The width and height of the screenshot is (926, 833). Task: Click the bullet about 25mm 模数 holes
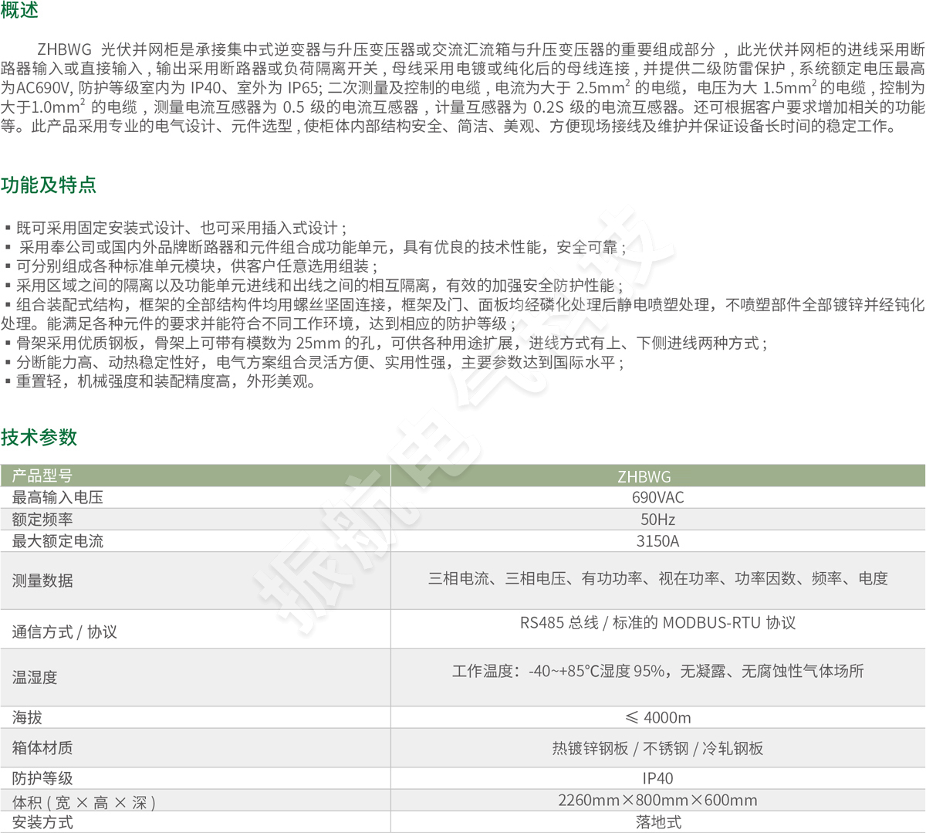point(386,343)
